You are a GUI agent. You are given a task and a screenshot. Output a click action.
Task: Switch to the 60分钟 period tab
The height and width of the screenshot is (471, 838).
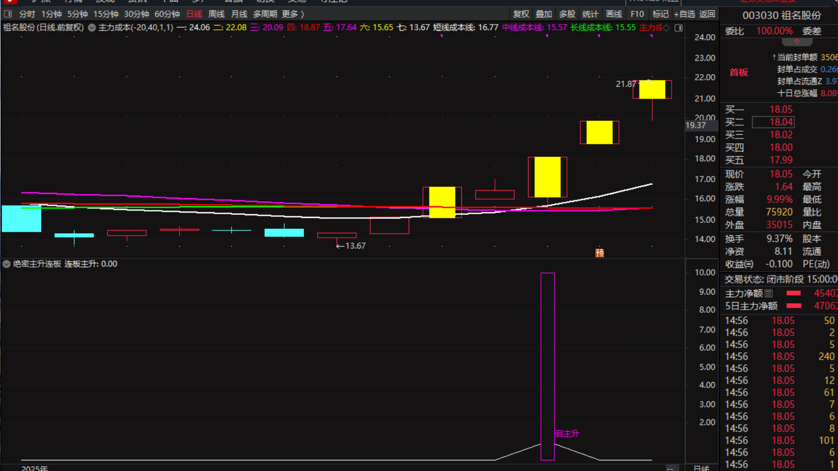[x=167, y=14]
